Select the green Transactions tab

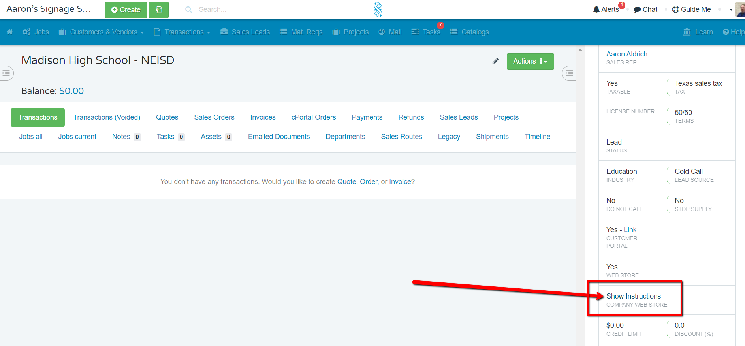tap(38, 117)
